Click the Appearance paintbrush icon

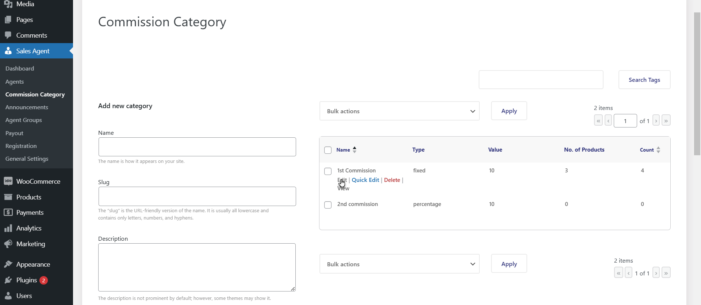[8, 264]
